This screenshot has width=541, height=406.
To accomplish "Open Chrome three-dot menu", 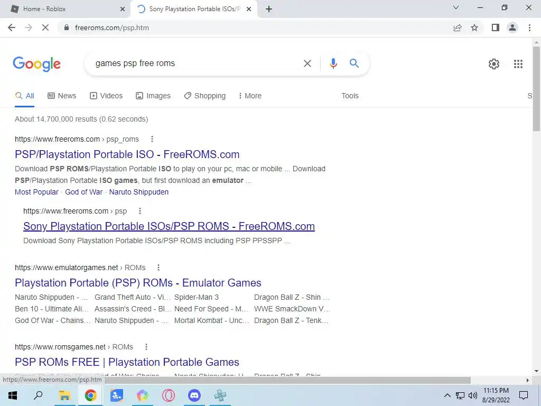I will click(x=529, y=27).
